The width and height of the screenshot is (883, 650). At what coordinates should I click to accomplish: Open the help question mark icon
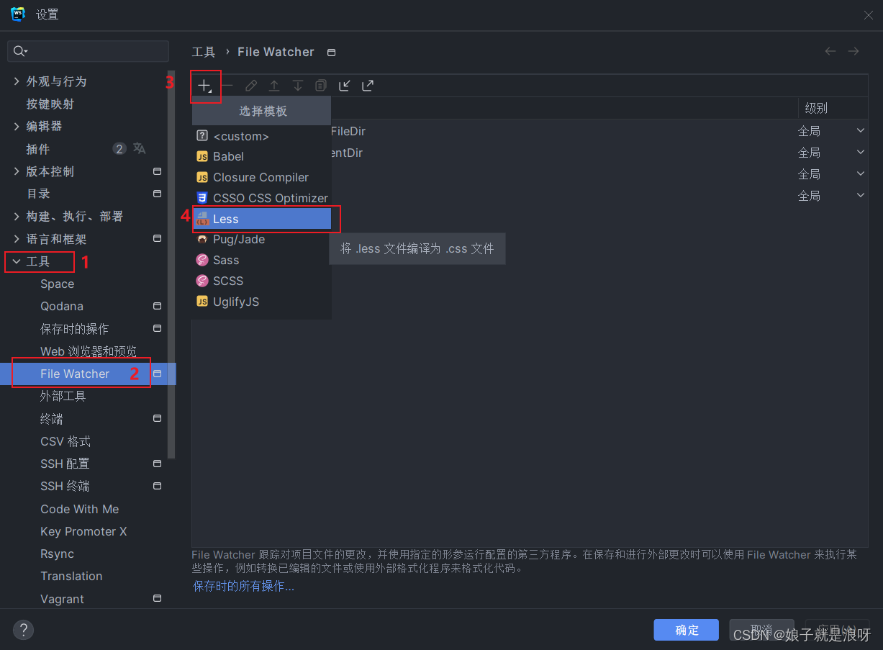[x=23, y=630]
